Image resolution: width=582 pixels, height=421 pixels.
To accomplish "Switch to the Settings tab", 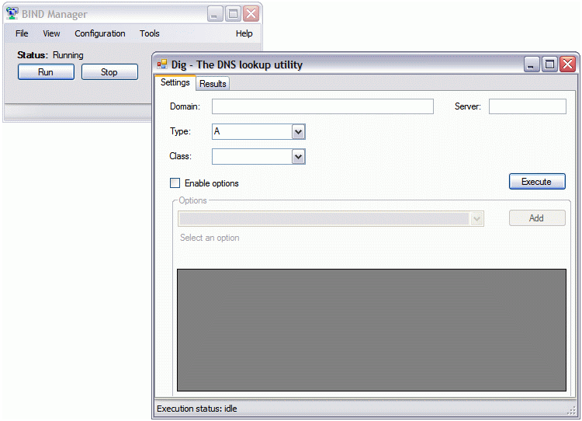I will tap(175, 82).
